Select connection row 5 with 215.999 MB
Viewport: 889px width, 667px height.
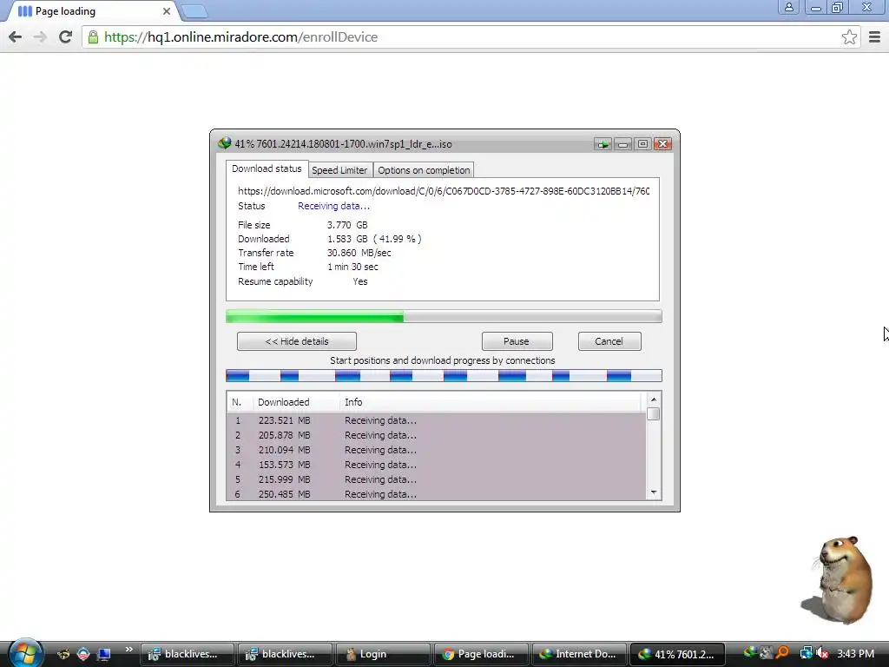pyautogui.click(x=436, y=479)
